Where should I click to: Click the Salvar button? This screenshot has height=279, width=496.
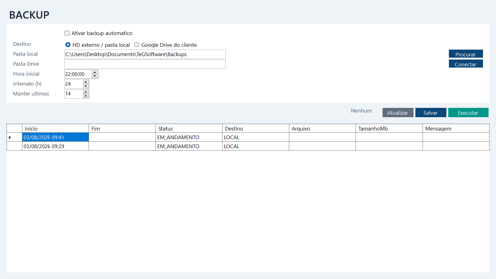click(431, 113)
